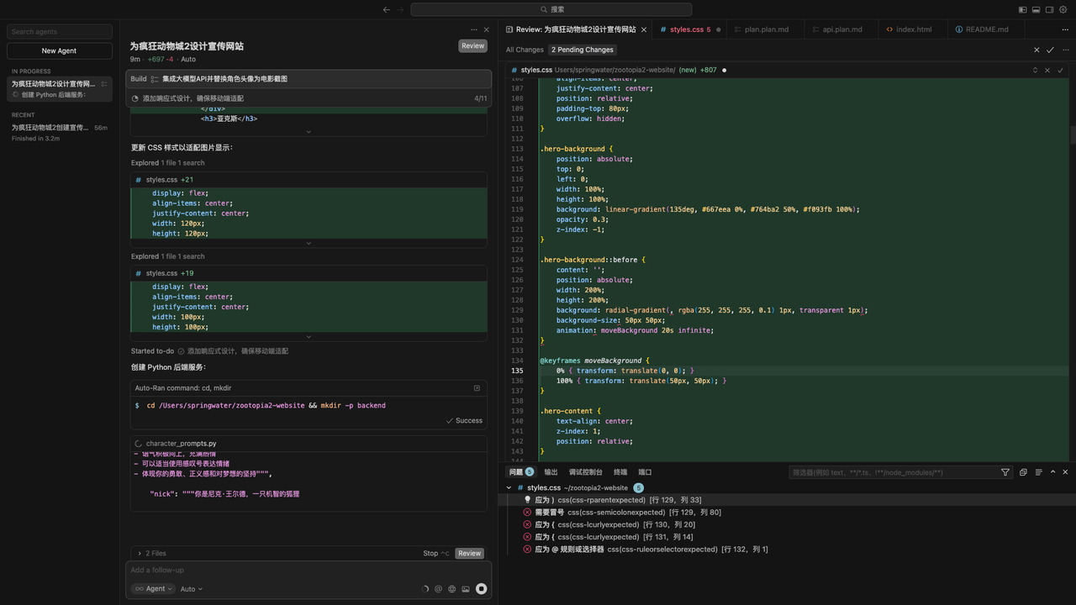Click the attach image icon in chat input

click(466, 589)
